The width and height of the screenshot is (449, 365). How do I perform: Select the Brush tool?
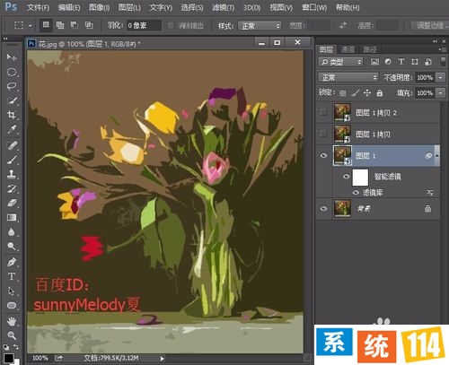coord(12,160)
